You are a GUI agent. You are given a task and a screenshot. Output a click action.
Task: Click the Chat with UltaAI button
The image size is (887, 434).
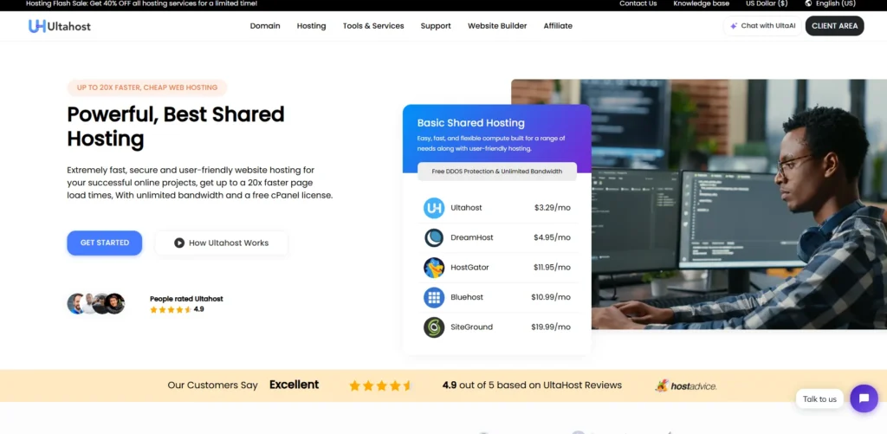pos(762,26)
